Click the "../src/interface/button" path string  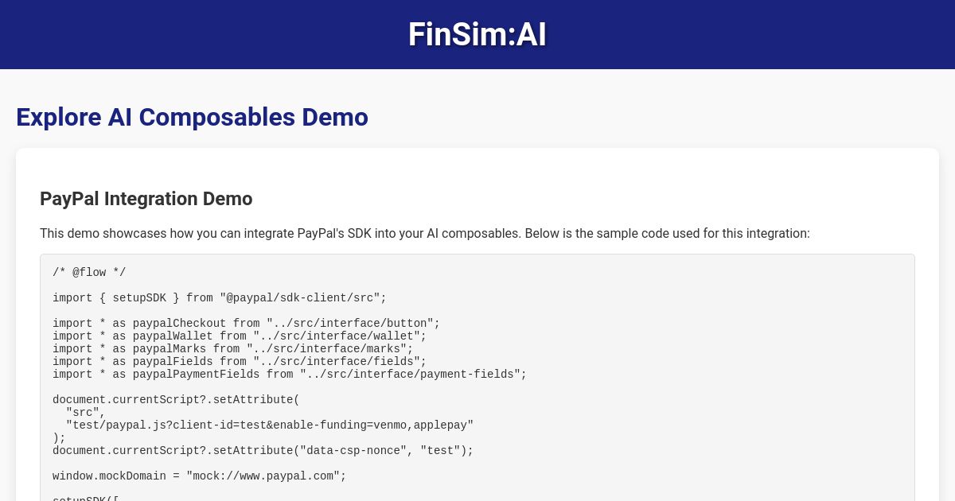(x=350, y=324)
